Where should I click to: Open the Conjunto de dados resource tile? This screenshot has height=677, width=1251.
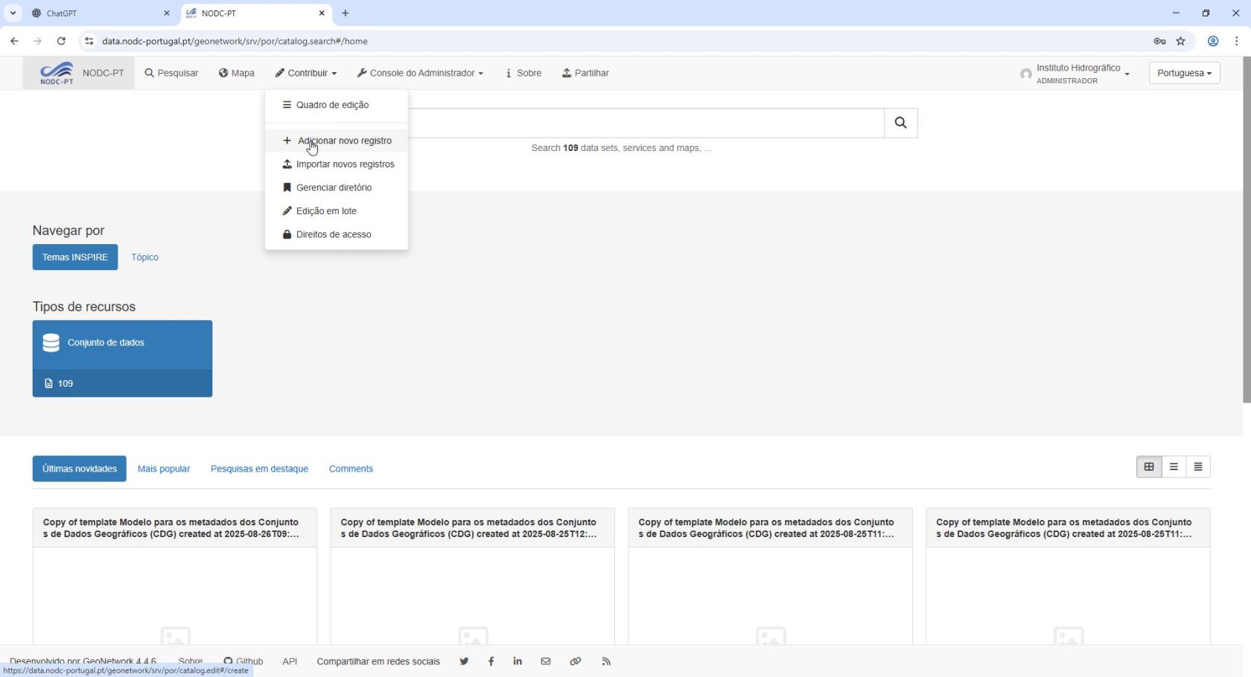tap(122, 344)
